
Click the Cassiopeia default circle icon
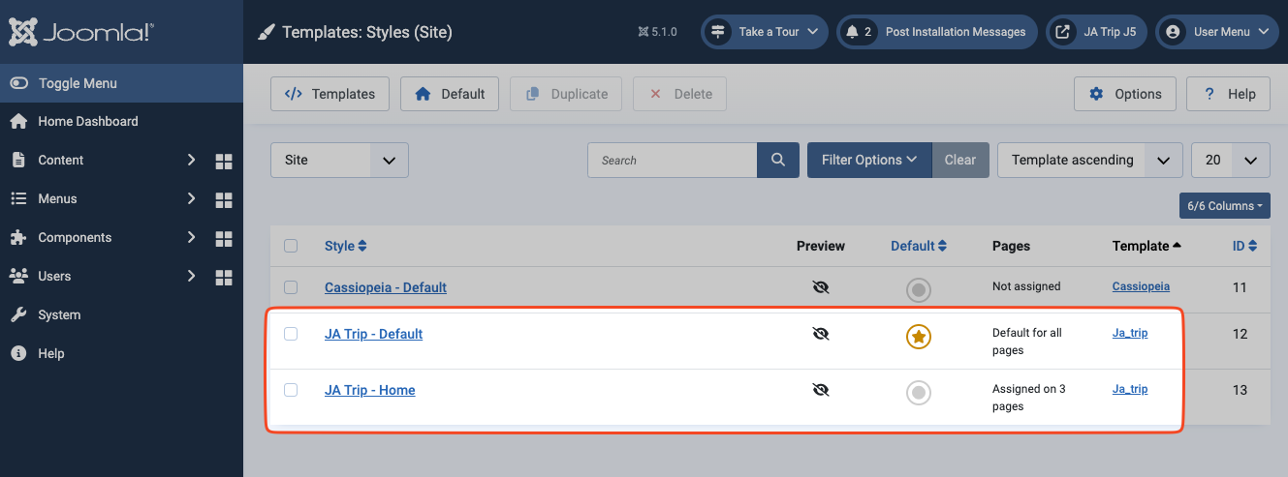coord(918,288)
